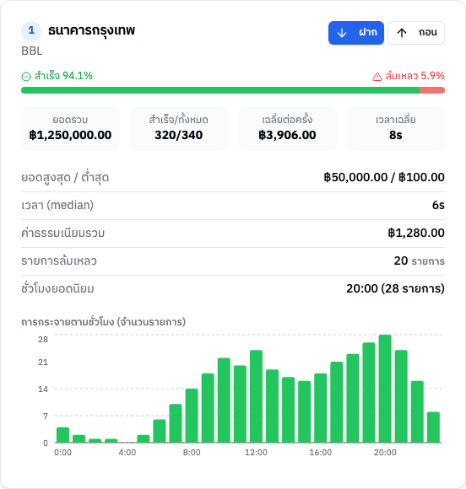The height and width of the screenshot is (489, 466).
Task: Click the ค่าธรรมเนียมรวม row label
Action: pos(62,233)
